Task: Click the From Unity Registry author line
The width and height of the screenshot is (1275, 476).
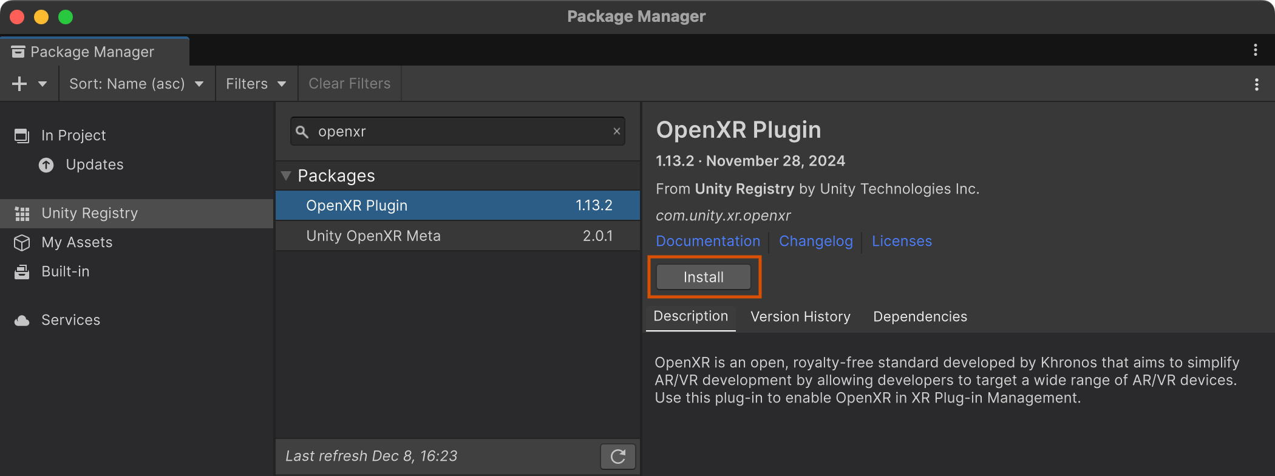Action: pyautogui.click(x=817, y=189)
